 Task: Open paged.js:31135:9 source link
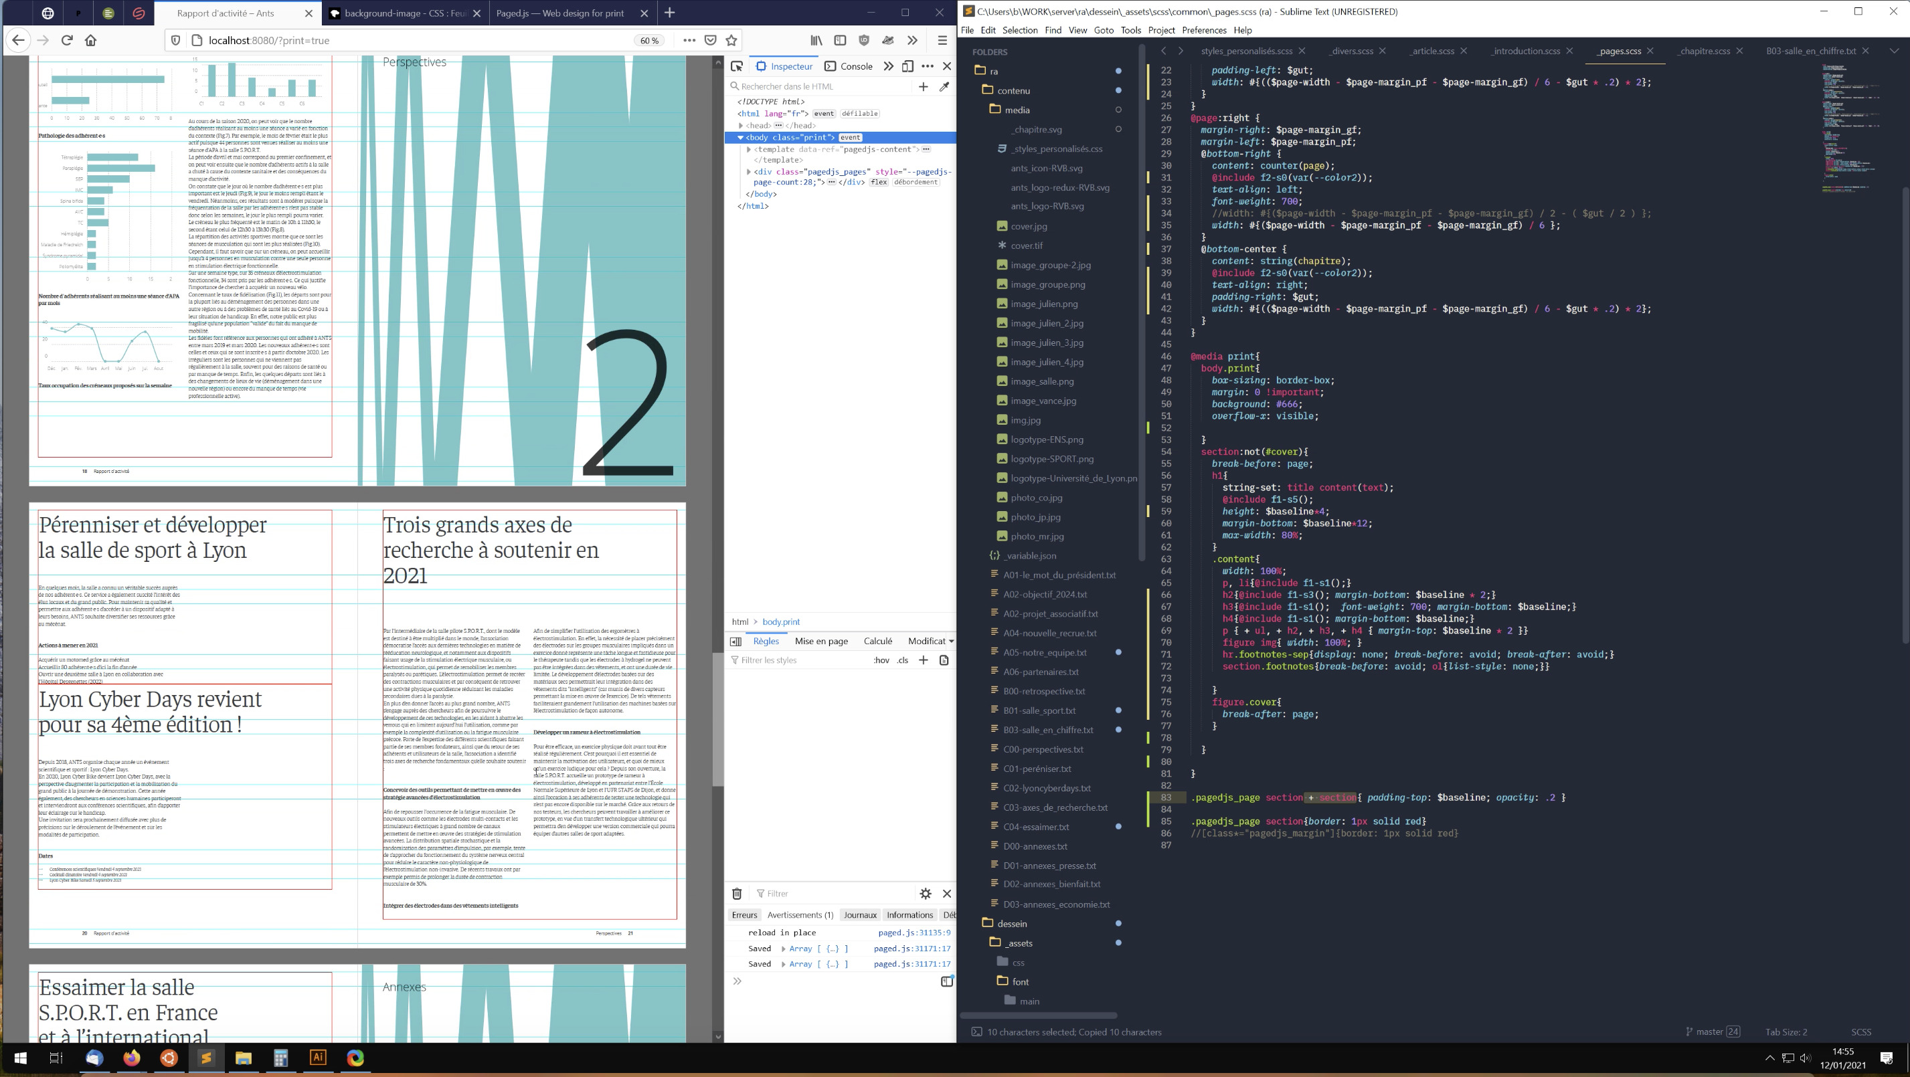pyautogui.click(x=914, y=933)
